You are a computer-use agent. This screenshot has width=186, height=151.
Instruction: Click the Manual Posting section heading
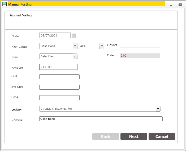(21, 15)
